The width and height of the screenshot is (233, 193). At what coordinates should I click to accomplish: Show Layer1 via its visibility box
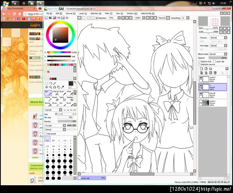[x=201, y=101]
